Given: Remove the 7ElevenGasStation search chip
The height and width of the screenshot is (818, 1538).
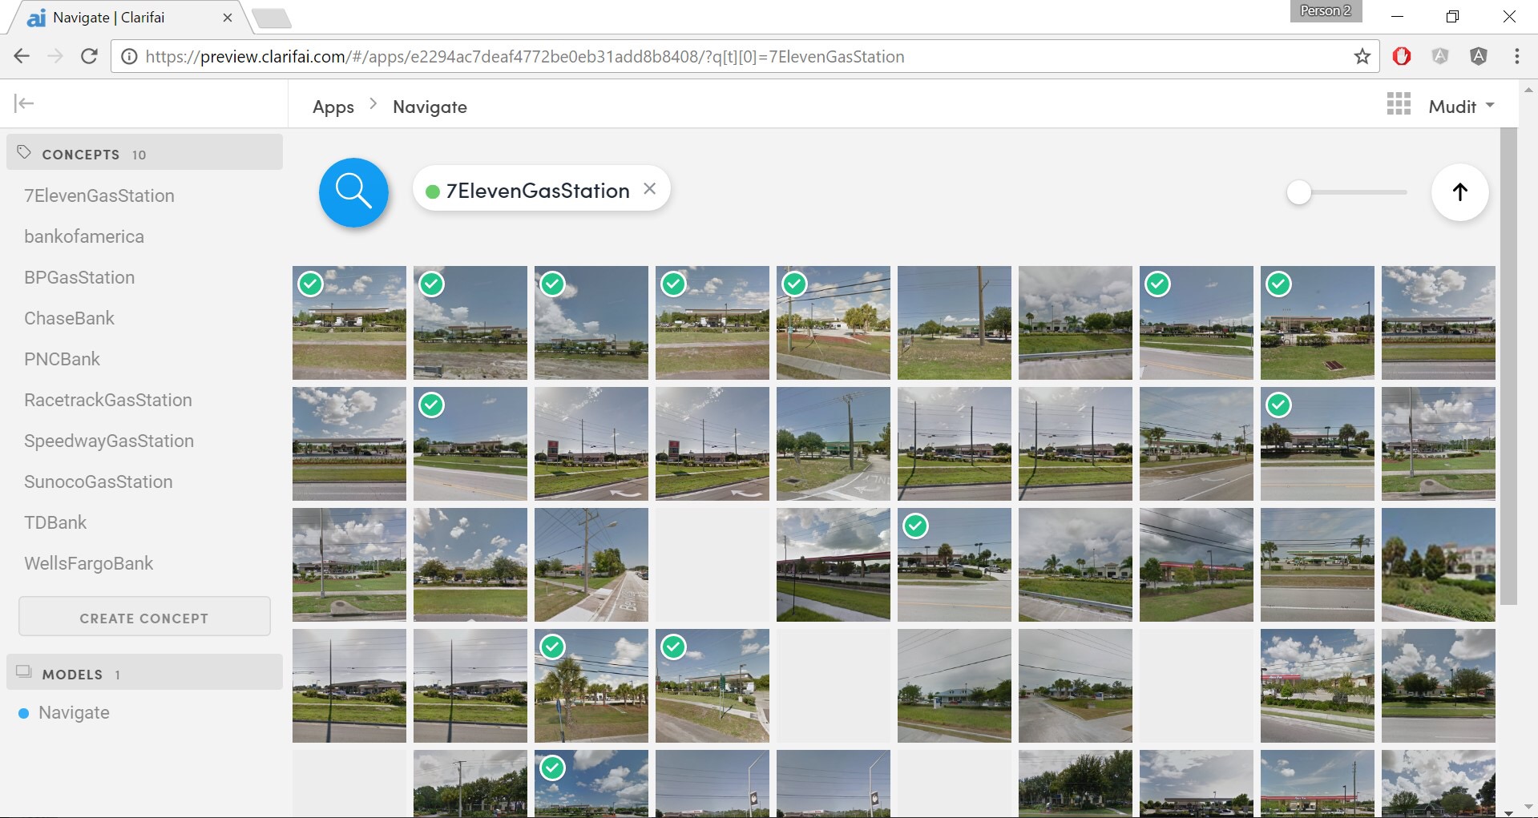Looking at the screenshot, I should (x=650, y=189).
